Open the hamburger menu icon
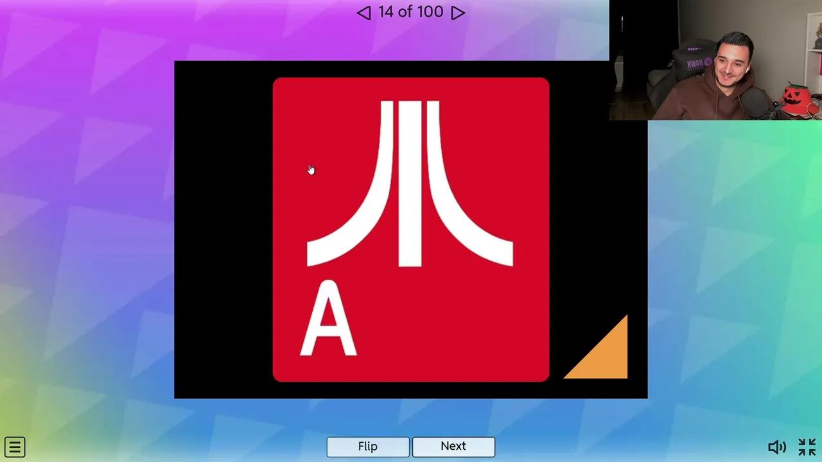This screenshot has width=822, height=462. 14,447
